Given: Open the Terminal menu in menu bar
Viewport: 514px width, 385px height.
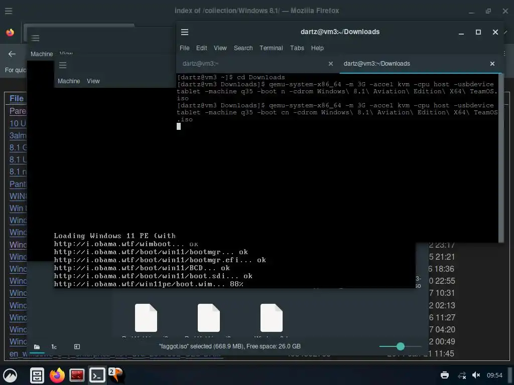Looking at the screenshot, I should tap(271, 48).
